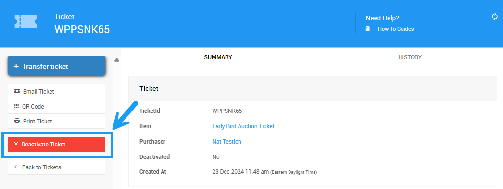Viewport: 503px width, 189px height.
Task: Click the book icon beside How-To Guides
Action: coord(367,29)
